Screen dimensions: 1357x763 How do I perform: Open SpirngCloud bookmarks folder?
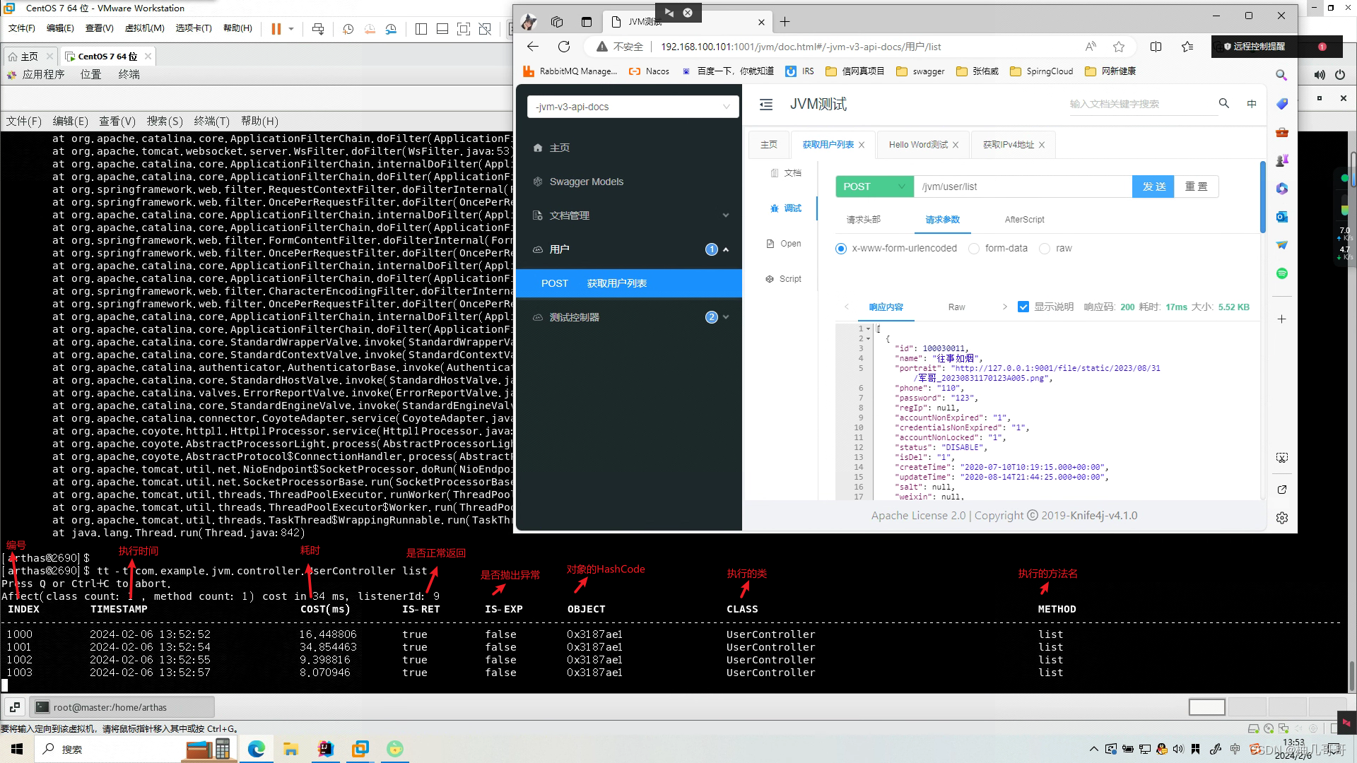1042,71
